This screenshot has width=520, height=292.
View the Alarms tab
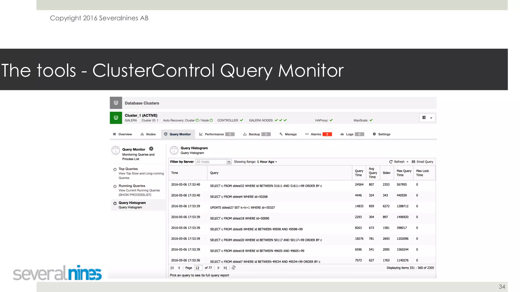point(318,134)
